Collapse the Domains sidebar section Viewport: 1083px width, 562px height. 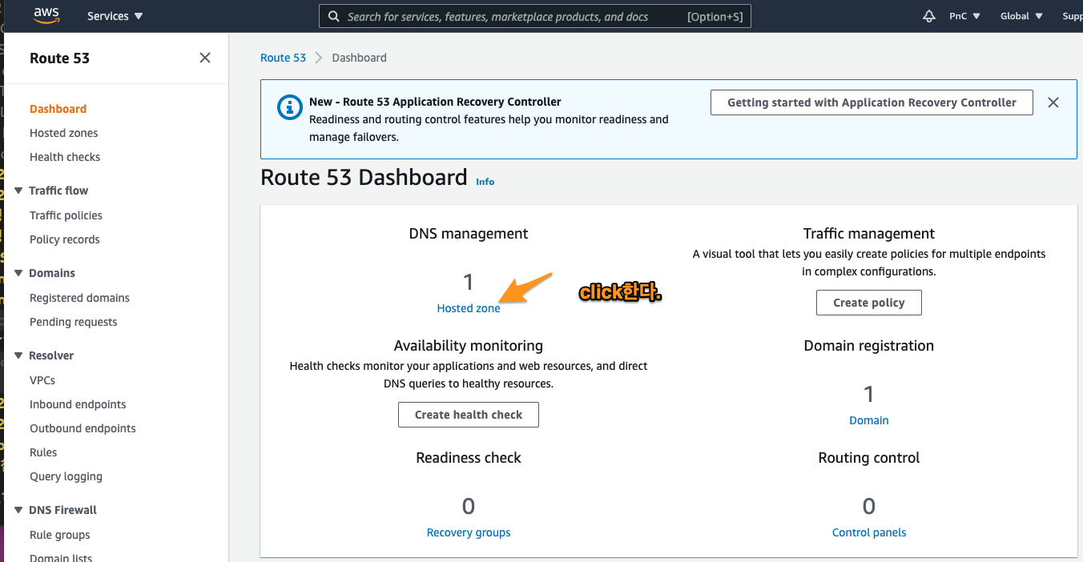tap(19, 273)
